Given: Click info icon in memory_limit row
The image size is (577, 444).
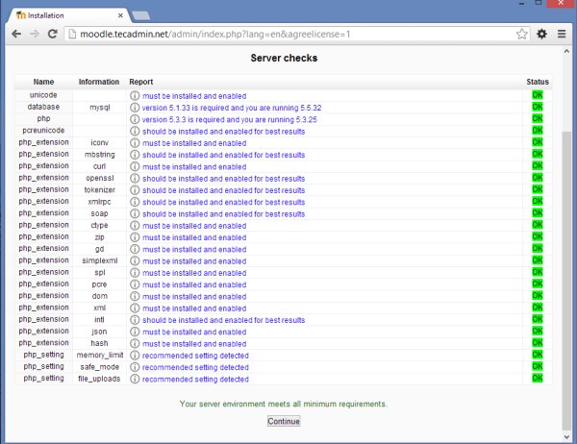Looking at the screenshot, I should 136,356.
